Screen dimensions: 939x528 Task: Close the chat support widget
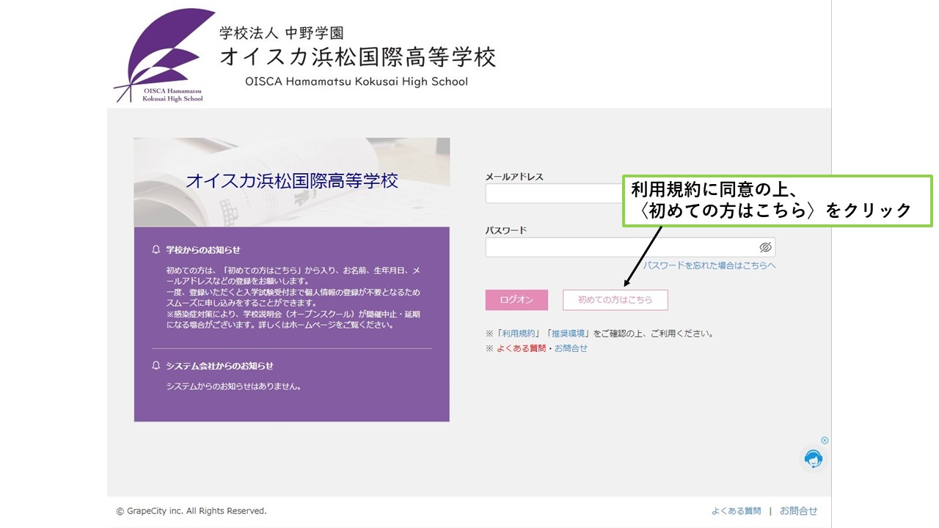coord(825,441)
